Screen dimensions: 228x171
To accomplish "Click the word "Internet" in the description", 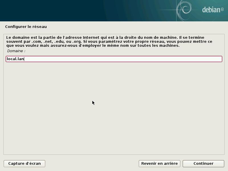I will click(x=91, y=38).
